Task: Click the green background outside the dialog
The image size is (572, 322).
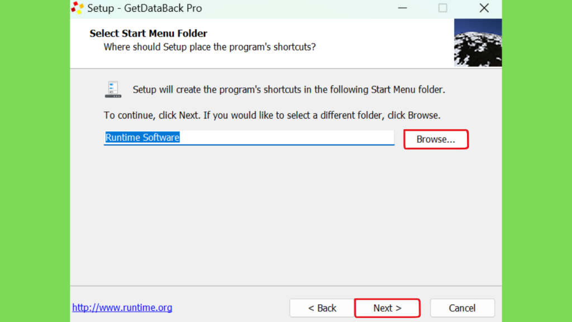Action: (35, 161)
